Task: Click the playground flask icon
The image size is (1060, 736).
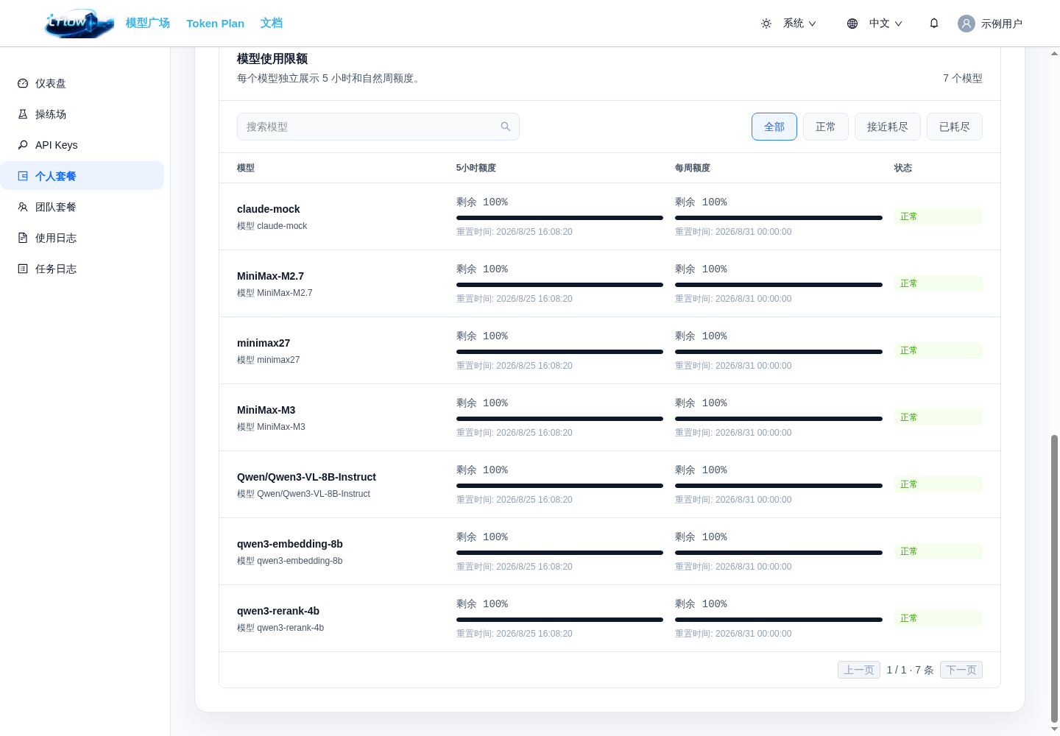Action: click(23, 114)
